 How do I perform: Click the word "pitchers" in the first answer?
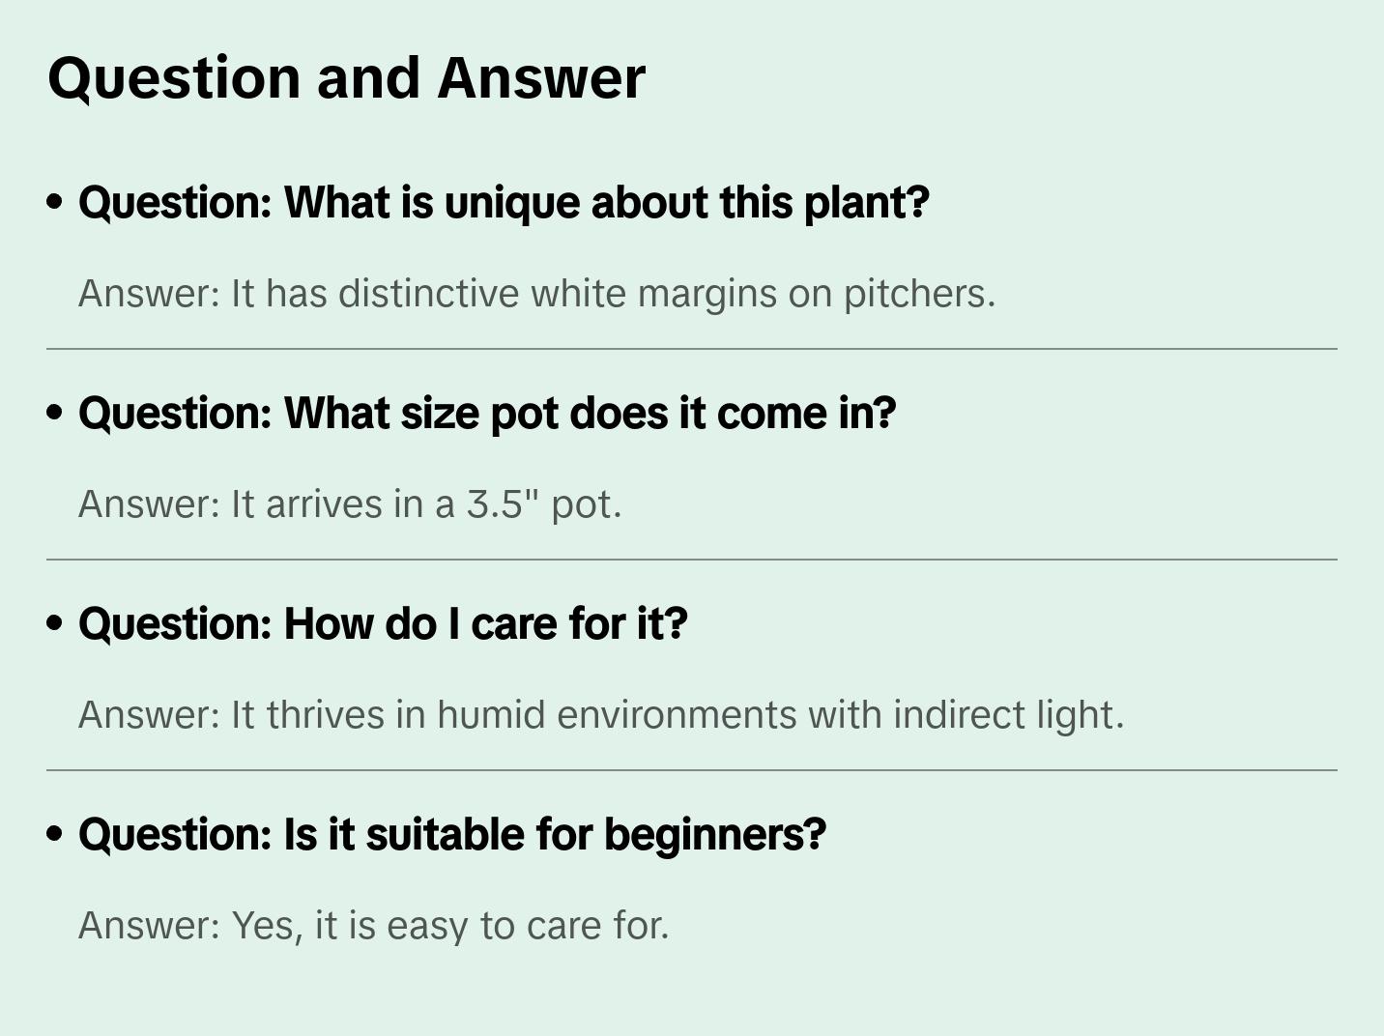click(x=918, y=294)
